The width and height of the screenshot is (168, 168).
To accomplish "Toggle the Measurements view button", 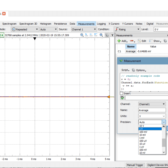I will 86,24.
